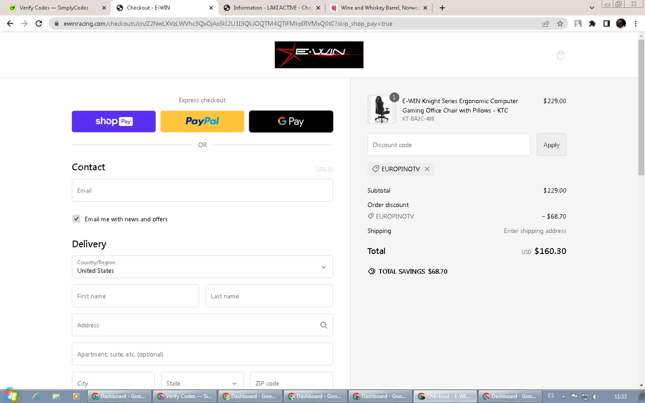
Task: Click the Last name field
Action: point(269,296)
